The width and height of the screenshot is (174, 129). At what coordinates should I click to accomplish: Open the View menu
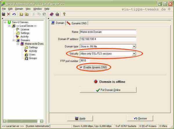(x=28, y=9)
